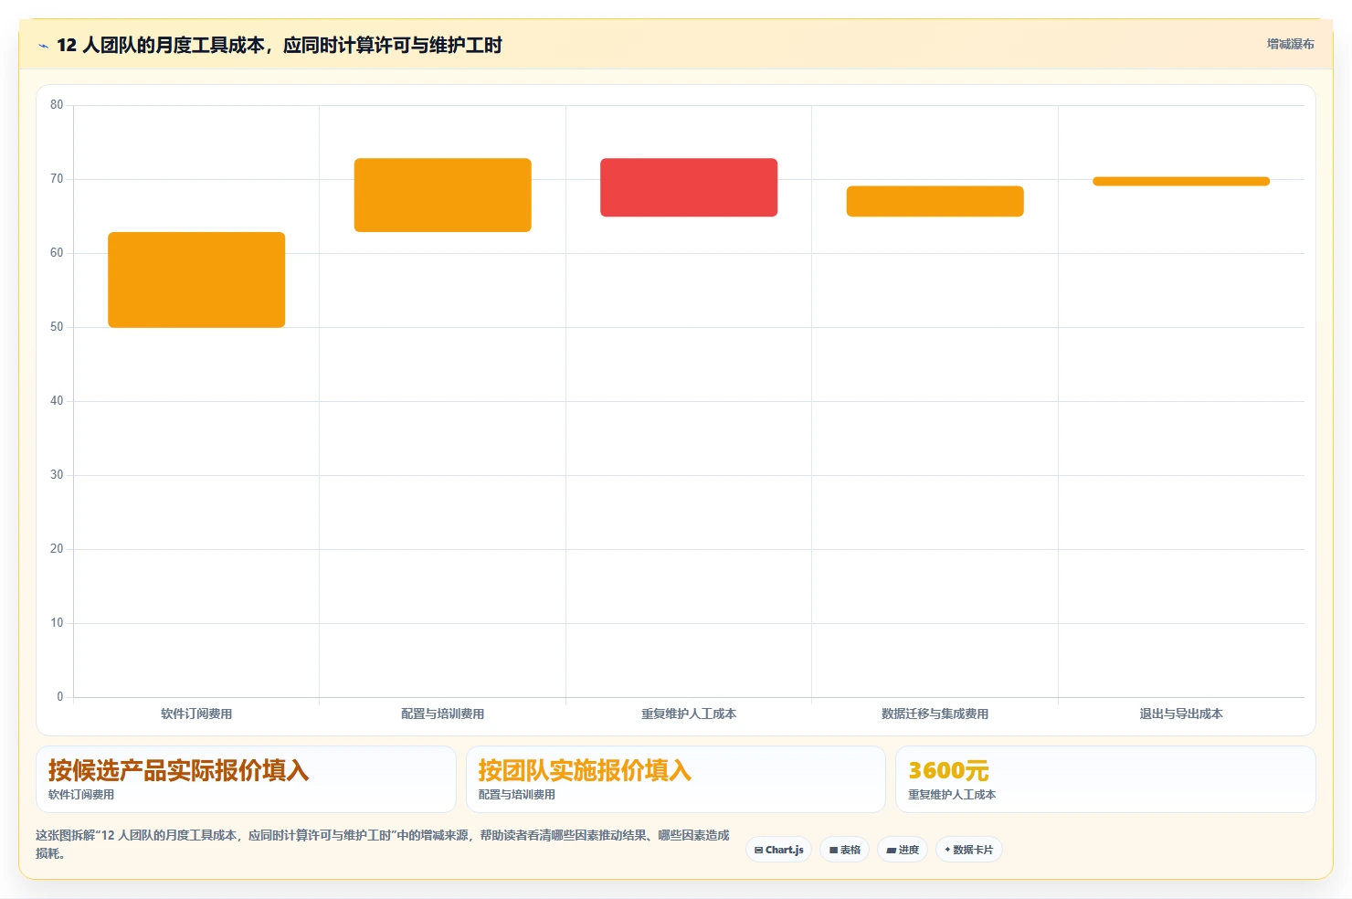Click the y-axis value 50
Image resolution: width=1352 pixels, height=899 pixels.
[57, 327]
